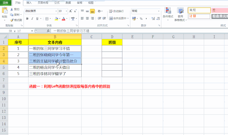
Task: Open the clipboard pane launcher
Action: pyautogui.click(x=22, y=25)
